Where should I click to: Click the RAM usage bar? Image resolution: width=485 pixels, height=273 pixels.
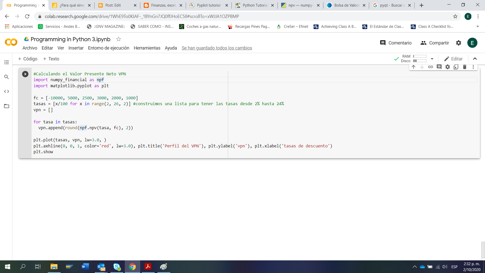pyautogui.click(x=420, y=56)
